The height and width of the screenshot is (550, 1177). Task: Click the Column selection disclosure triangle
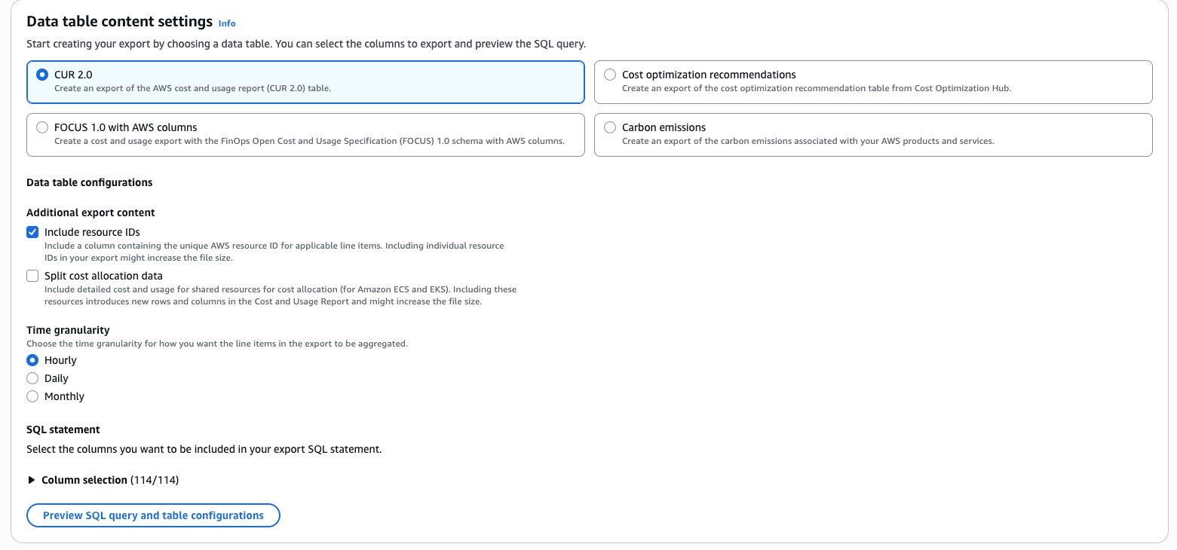click(32, 480)
